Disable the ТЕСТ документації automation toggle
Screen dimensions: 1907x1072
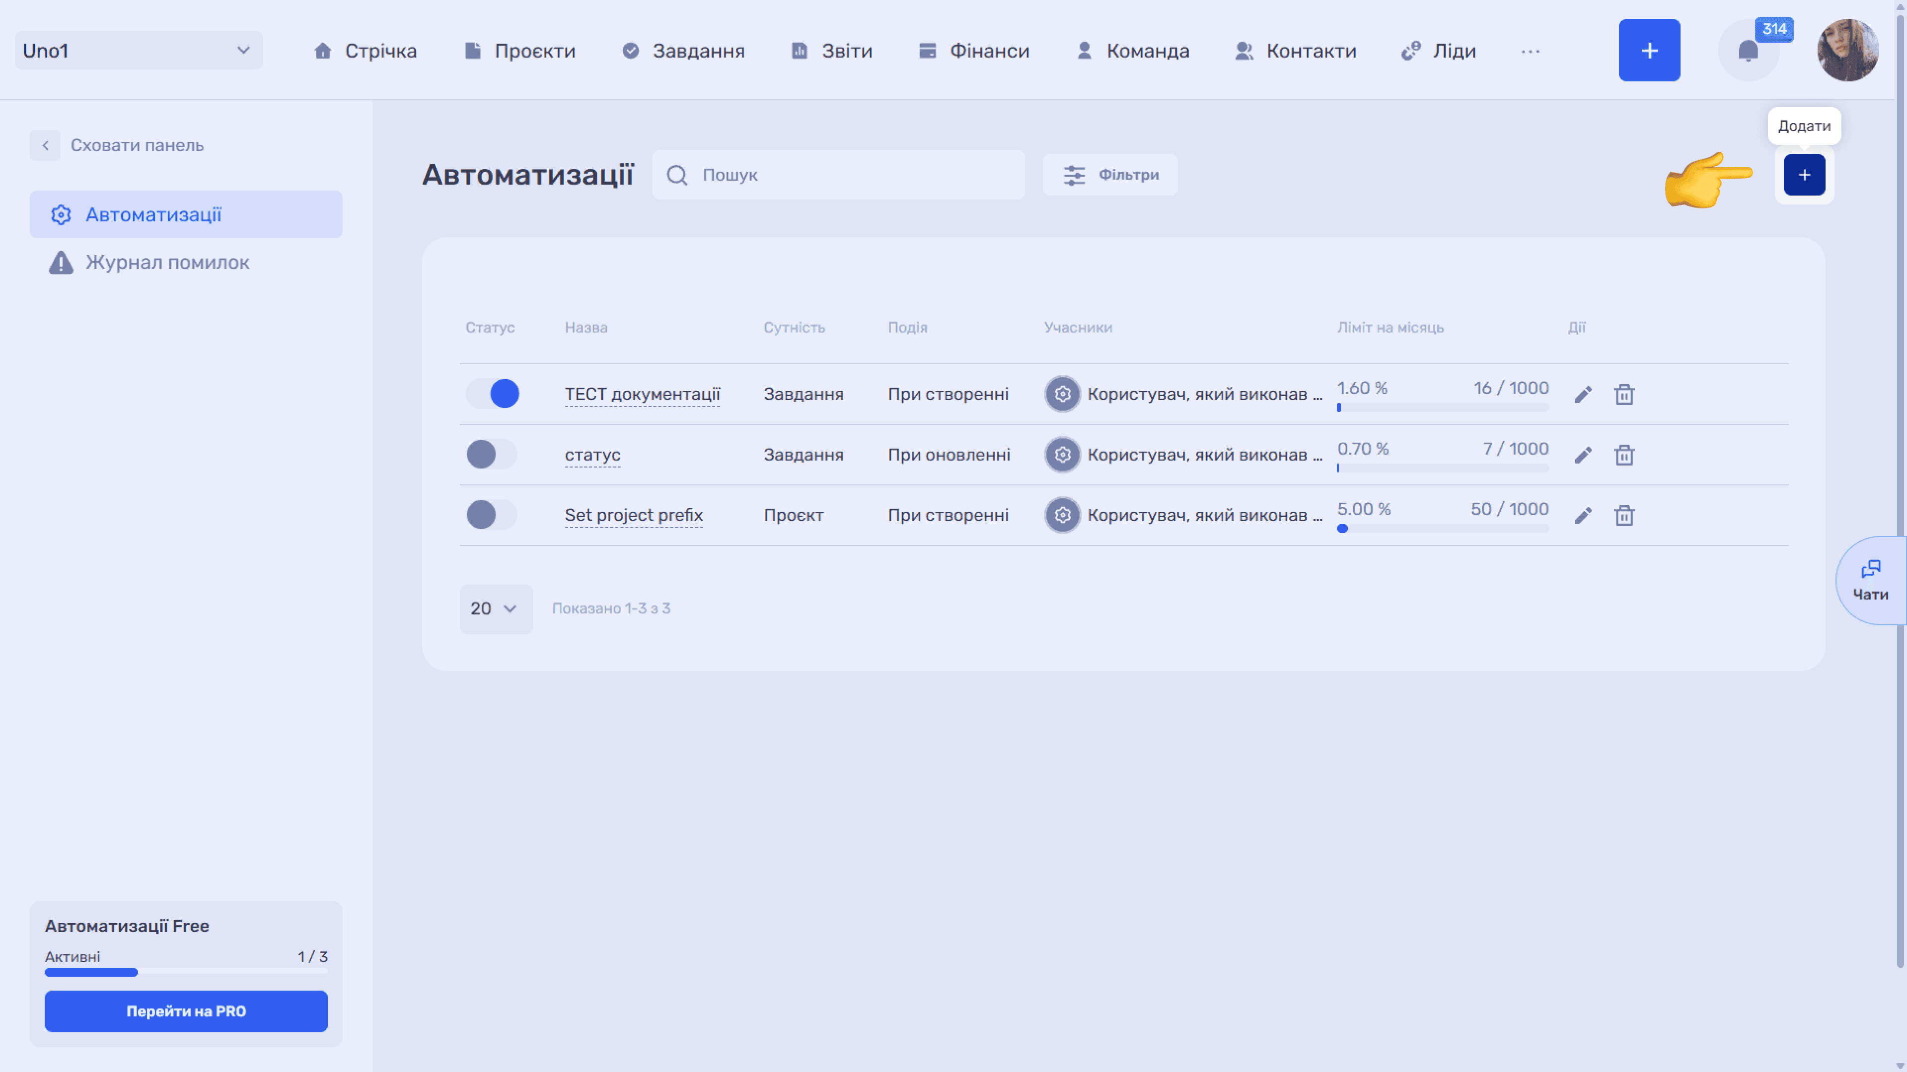coord(492,394)
